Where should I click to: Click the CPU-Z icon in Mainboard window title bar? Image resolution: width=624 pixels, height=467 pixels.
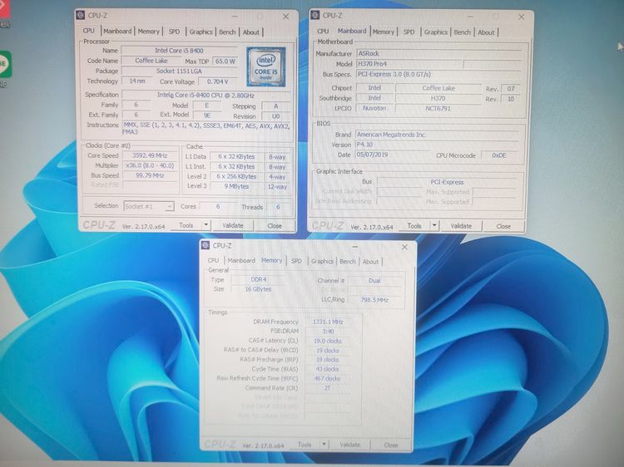click(315, 16)
